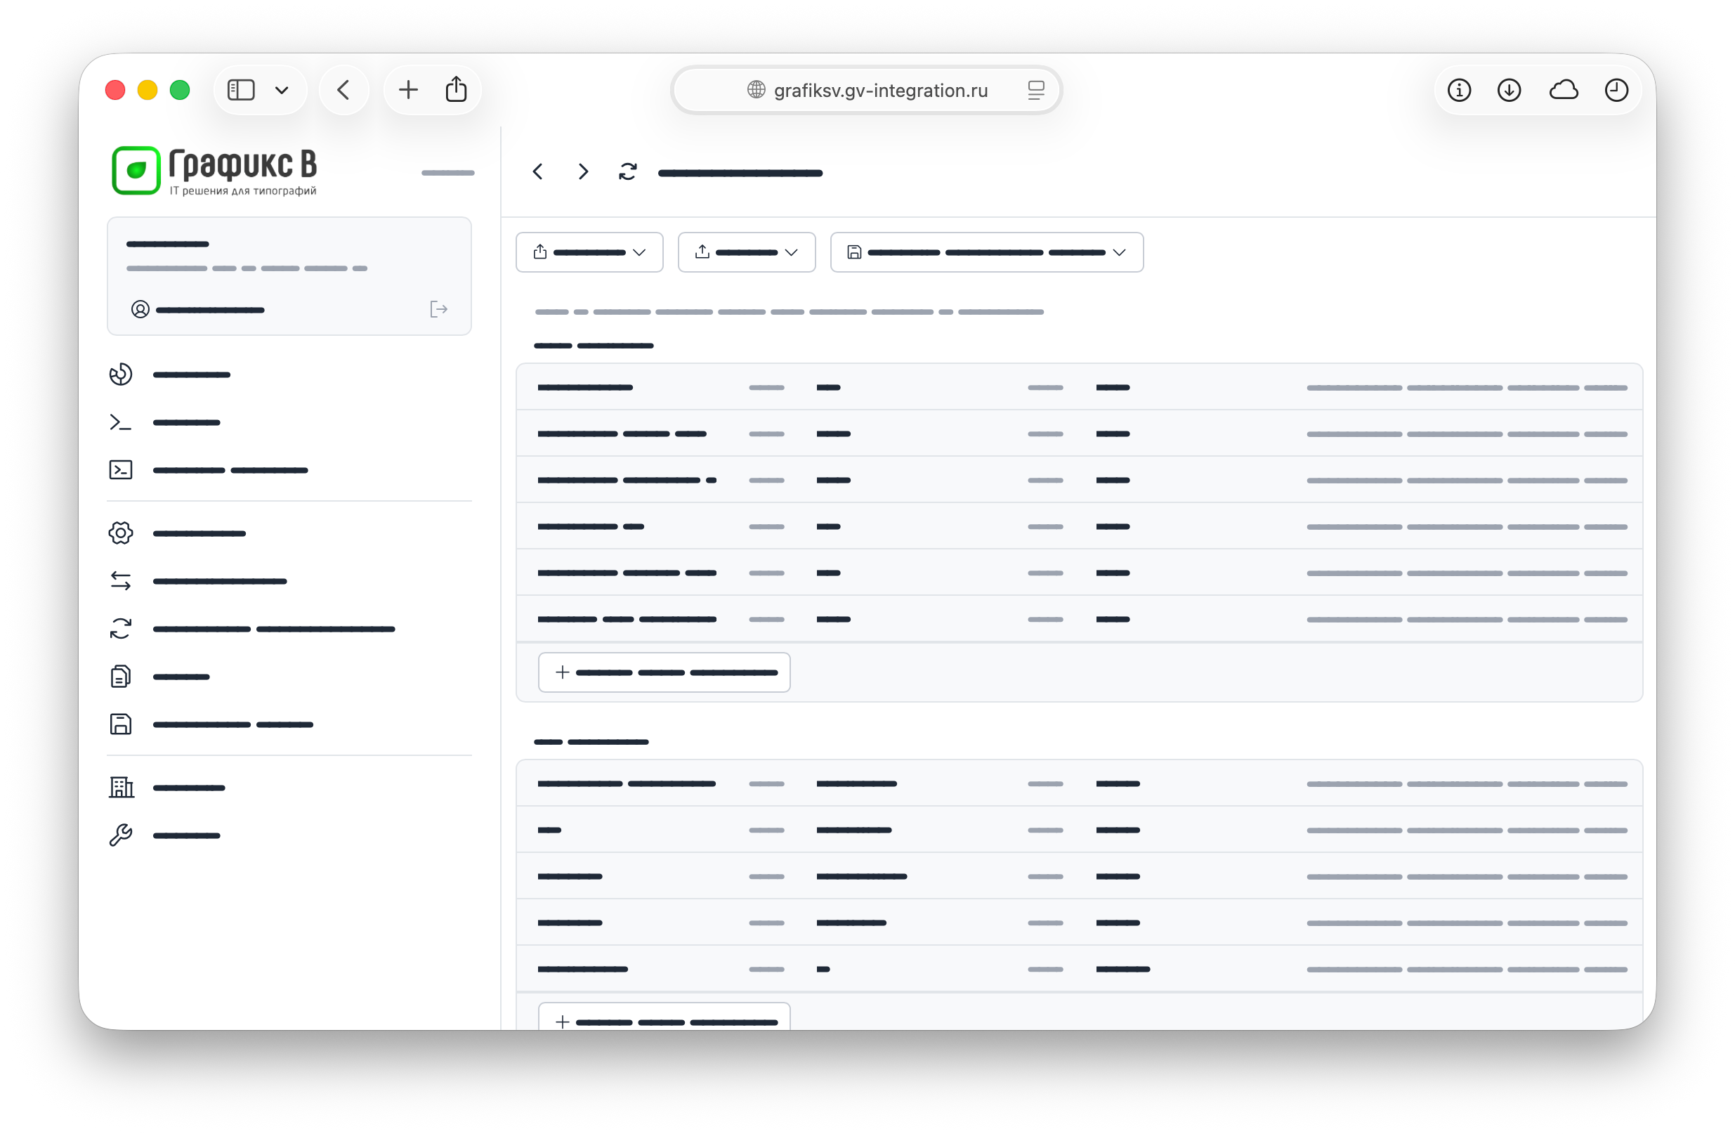The width and height of the screenshot is (1735, 1134).
Task: Click the globe site icon in address bar
Action: coord(757,90)
